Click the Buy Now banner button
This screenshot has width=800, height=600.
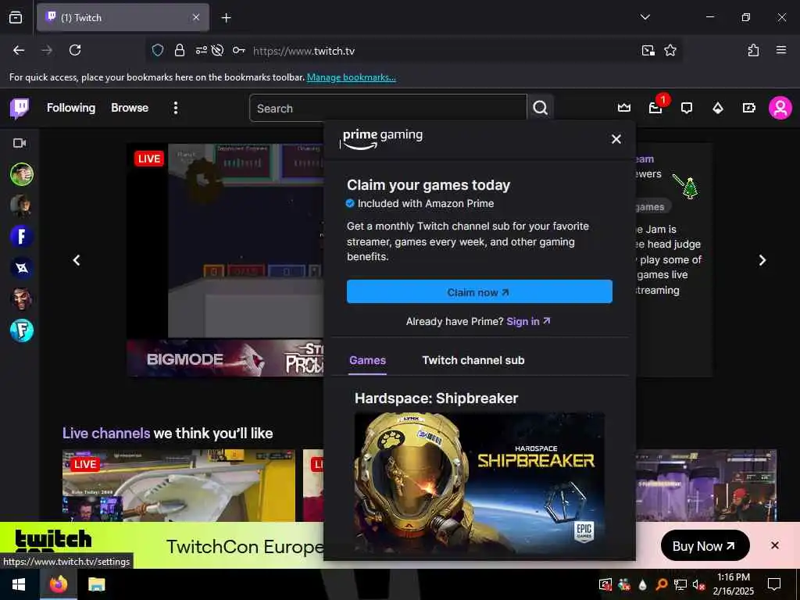(705, 546)
